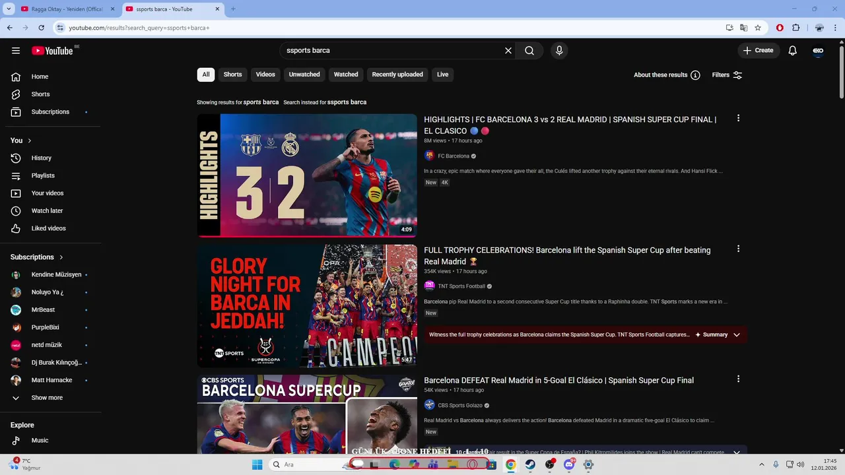This screenshot has width=845, height=475.
Task: Click the install app icon in address bar
Action: point(729,28)
